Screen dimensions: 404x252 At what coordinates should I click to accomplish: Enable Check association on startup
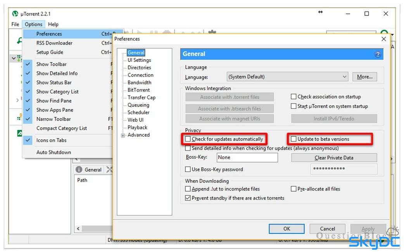(294, 97)
